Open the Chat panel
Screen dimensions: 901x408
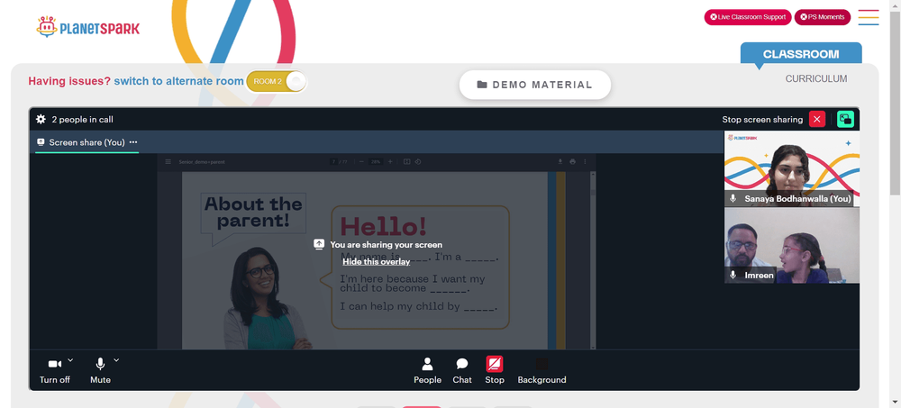(462, 370)
